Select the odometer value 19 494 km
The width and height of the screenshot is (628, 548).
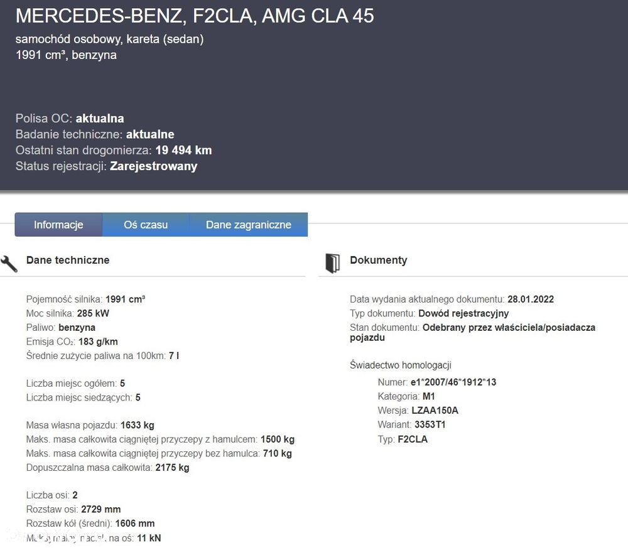tap(183, 151)
